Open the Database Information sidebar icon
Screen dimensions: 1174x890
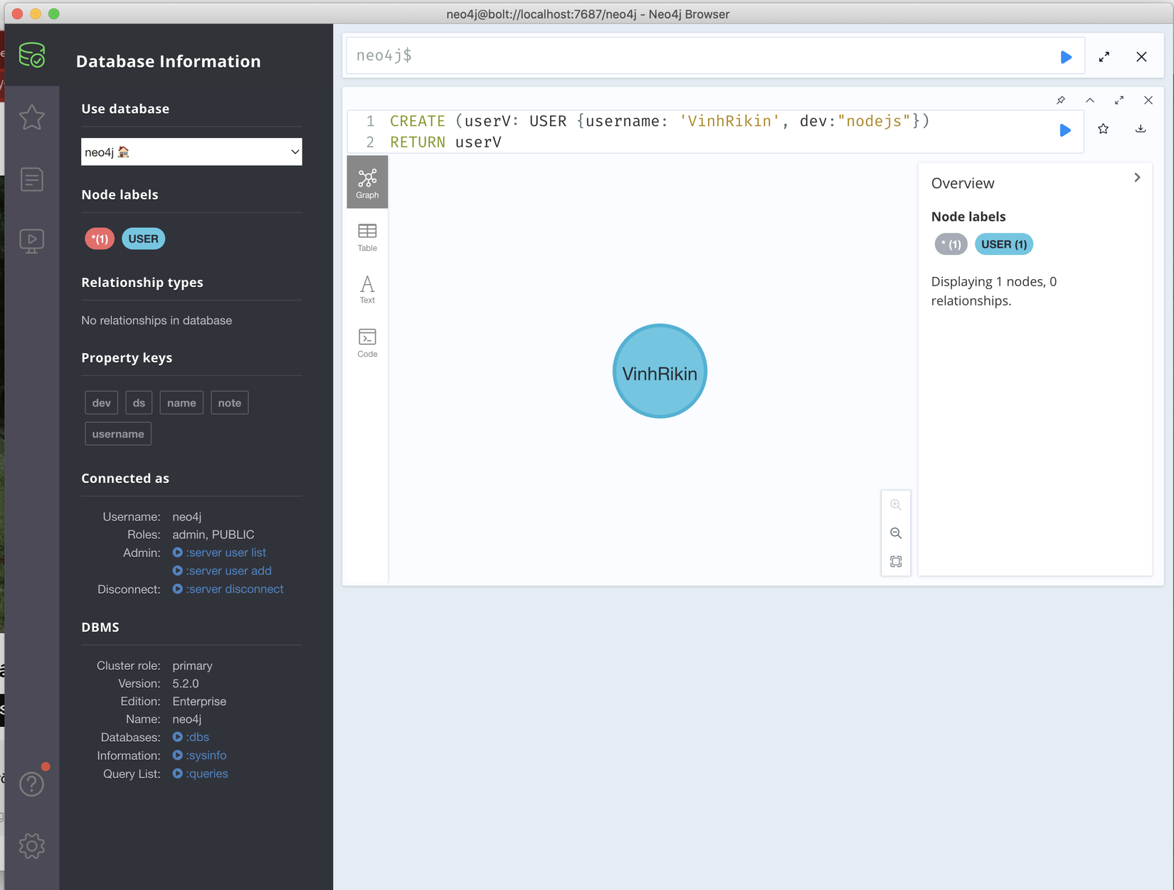coord(32,55)
